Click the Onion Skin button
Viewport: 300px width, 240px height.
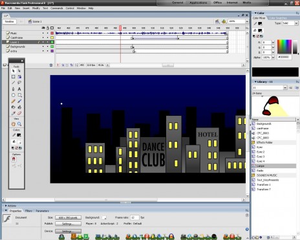click(63, 65)
